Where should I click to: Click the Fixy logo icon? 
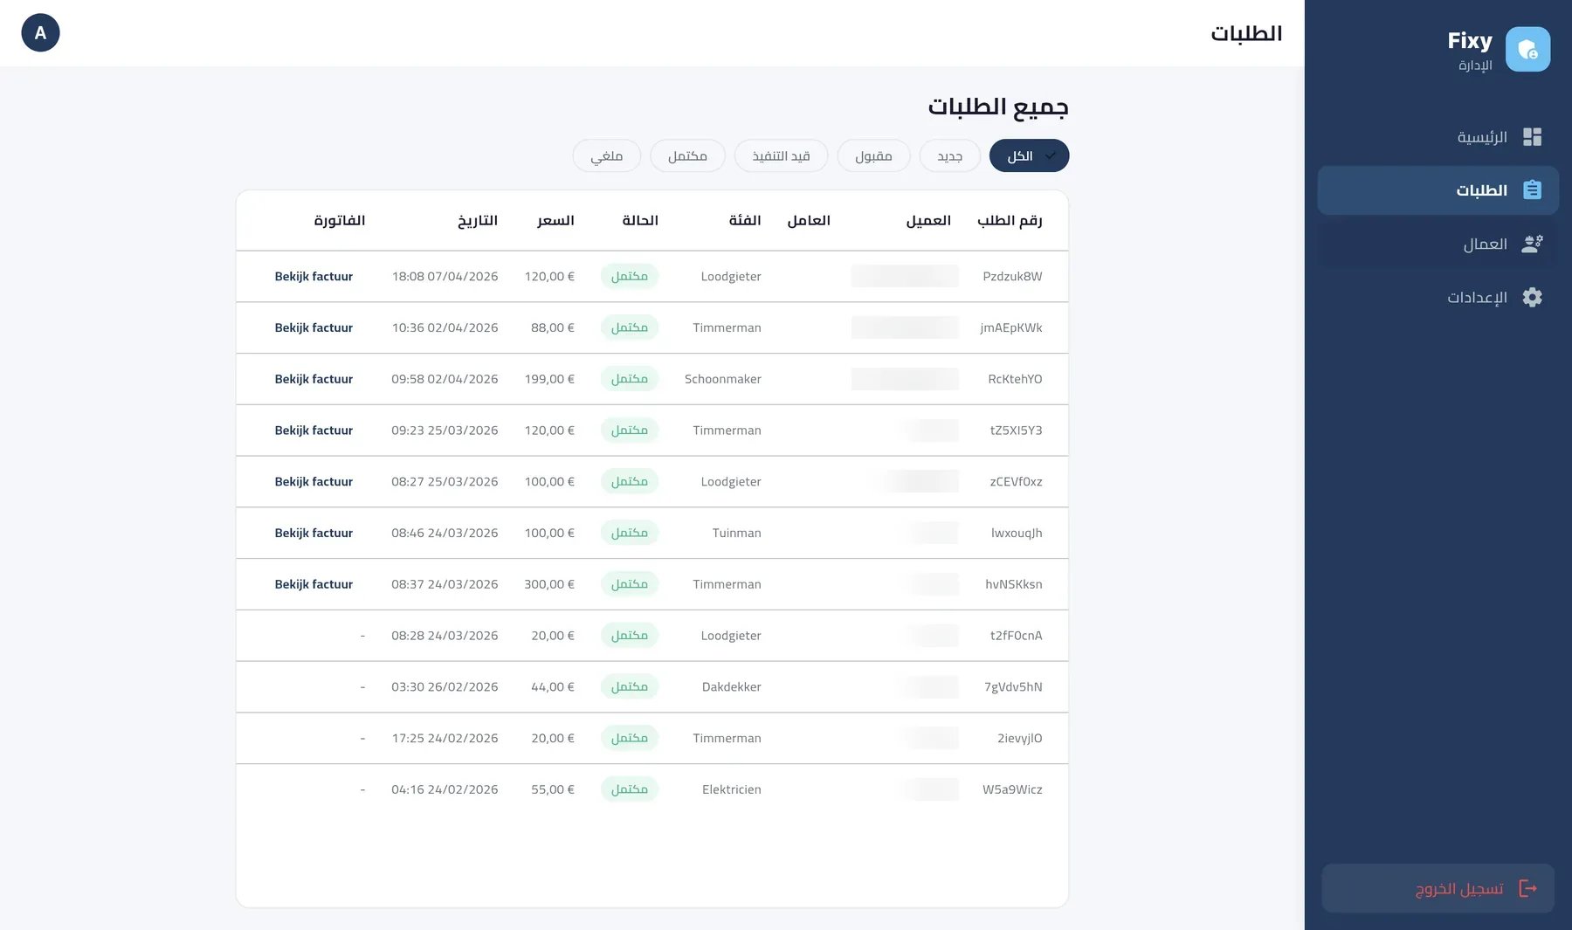[1527, 49]
